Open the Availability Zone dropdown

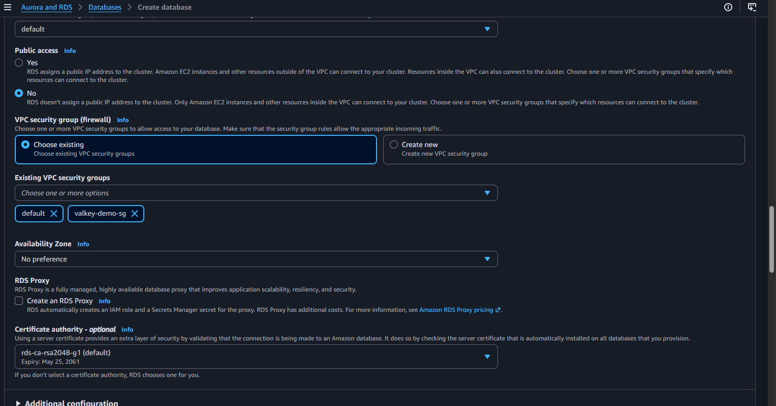coord(256,259)
